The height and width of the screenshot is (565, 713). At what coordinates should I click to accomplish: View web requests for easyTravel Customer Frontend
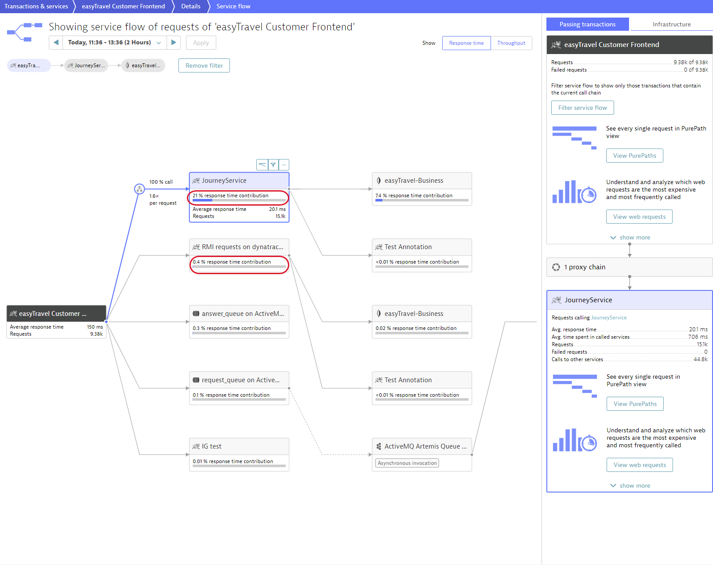click(639, 217)
